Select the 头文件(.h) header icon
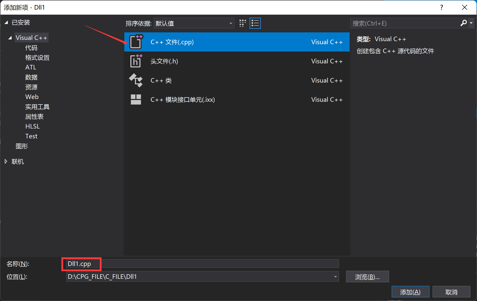The width and height of the screenshot is (477, 301). 136,61
